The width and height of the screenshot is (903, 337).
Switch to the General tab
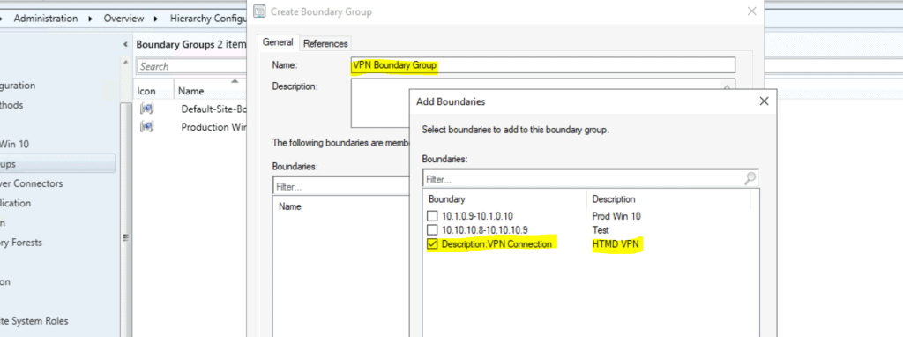tap(278, 42)
